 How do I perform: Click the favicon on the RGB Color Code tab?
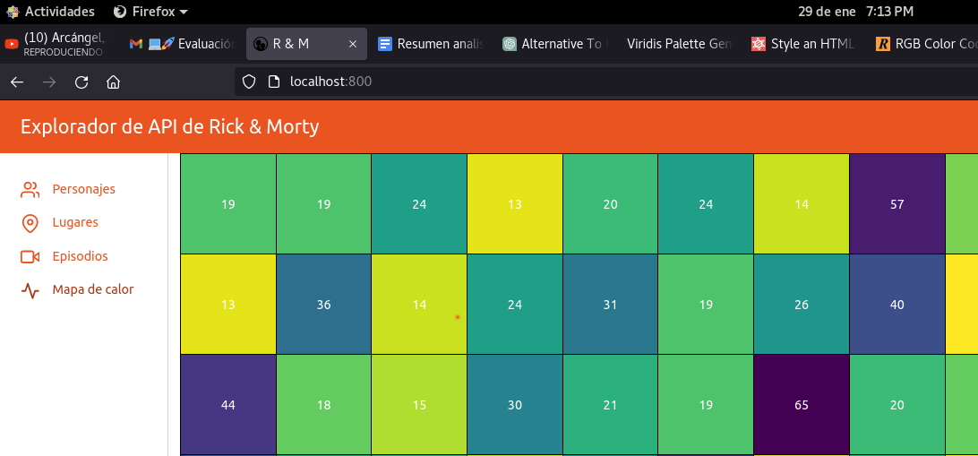click(882, 44)
